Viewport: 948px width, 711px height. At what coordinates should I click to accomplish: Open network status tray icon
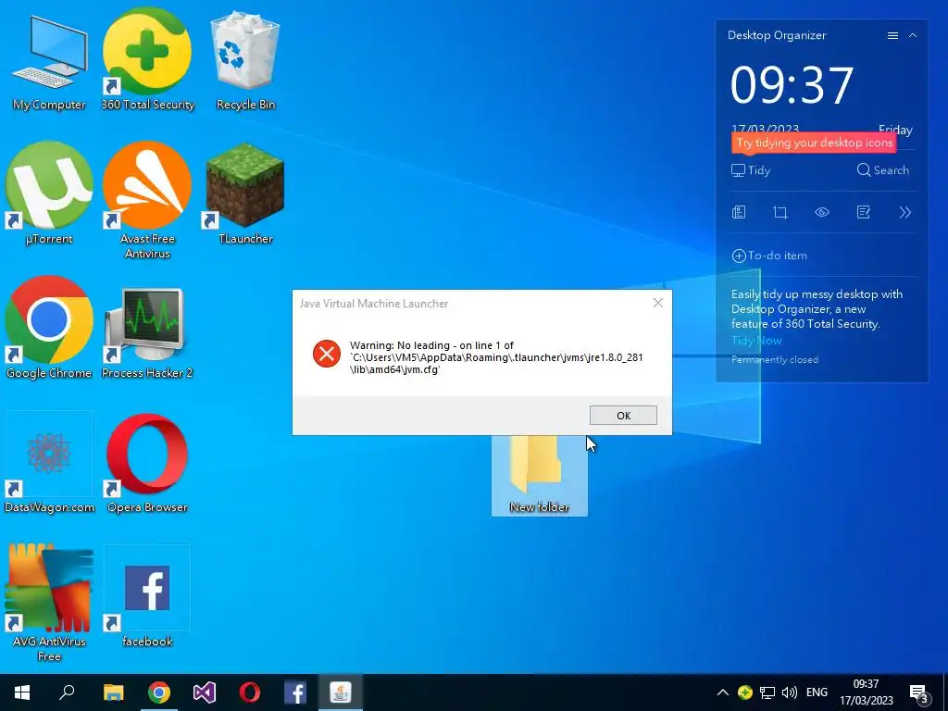(x=767, y=692)
